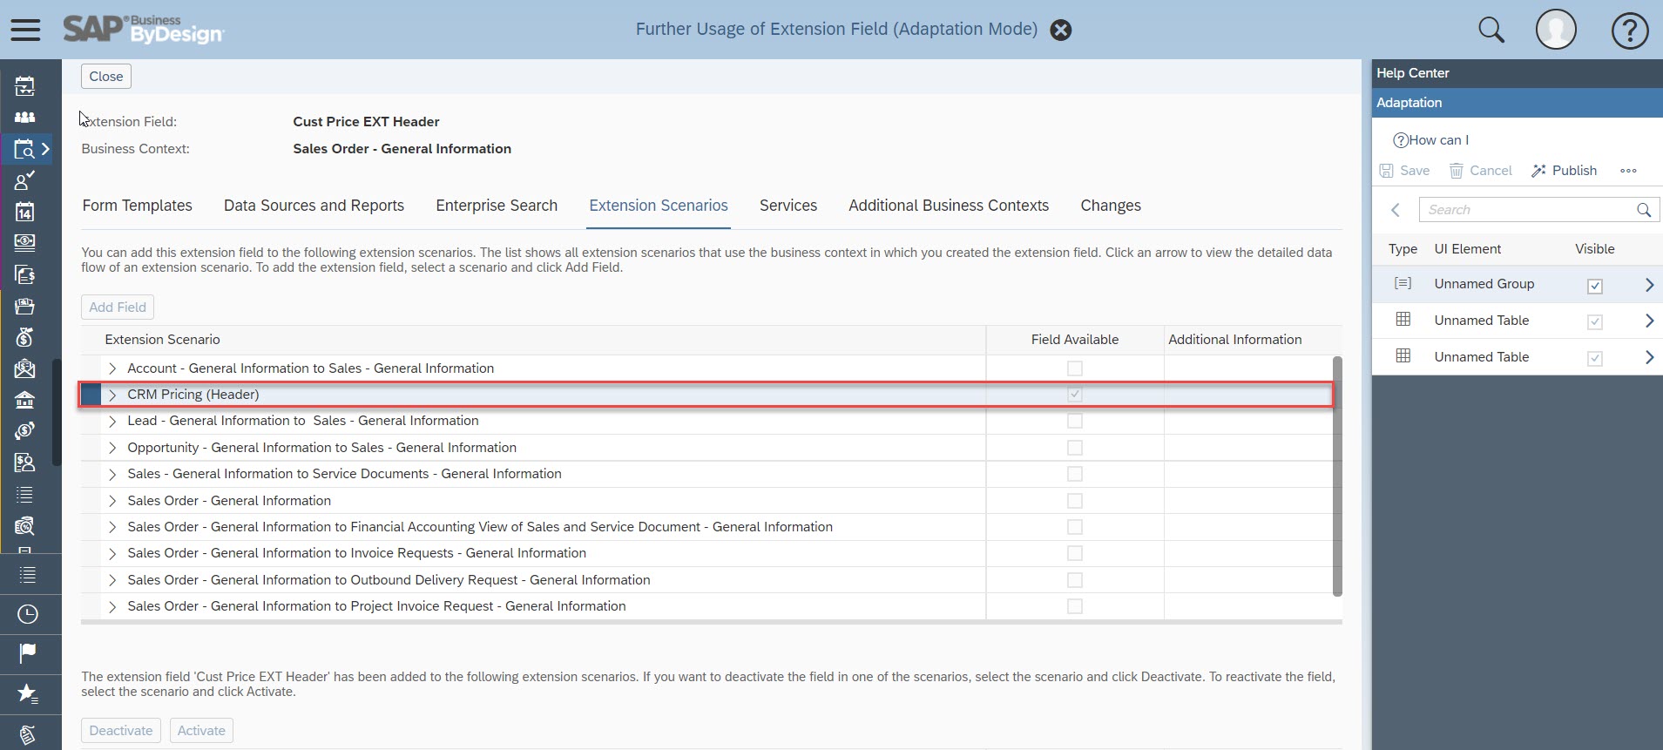Open the calendar-checkmark work center in sidebar

[25, 85]
